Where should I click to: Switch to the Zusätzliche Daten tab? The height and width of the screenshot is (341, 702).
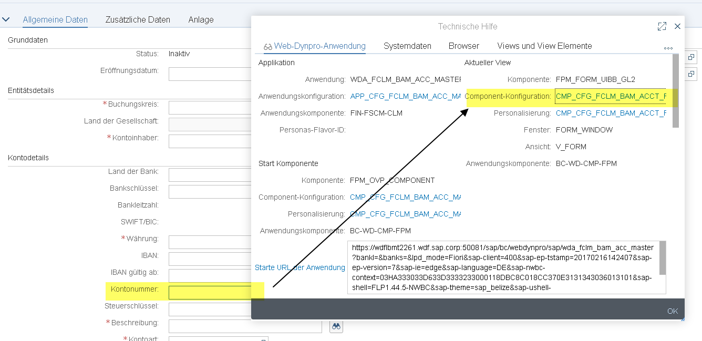(138, 19)
